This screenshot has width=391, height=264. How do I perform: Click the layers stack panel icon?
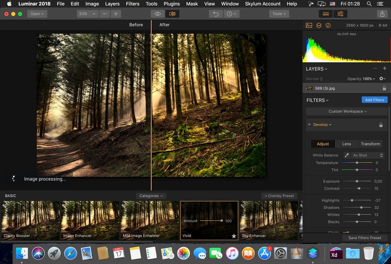(318, 26)
